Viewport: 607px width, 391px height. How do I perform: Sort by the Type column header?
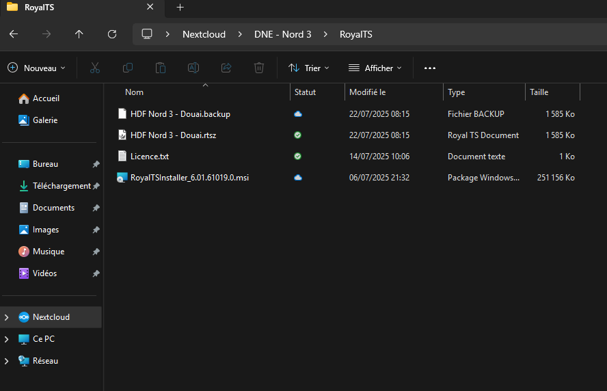(x=456, y=92)
